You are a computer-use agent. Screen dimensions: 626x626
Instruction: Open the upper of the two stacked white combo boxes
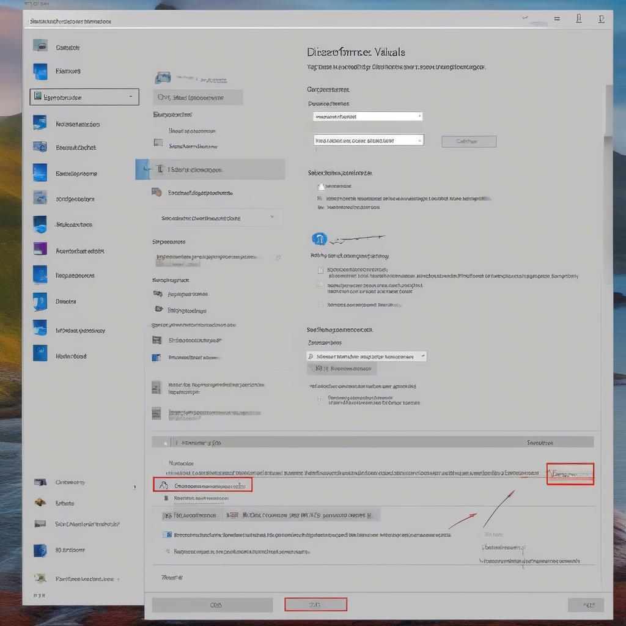coord(367,116)
